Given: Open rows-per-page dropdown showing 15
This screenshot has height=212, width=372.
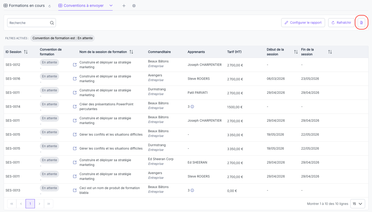Looking at the screenshot, I should 358,204.
